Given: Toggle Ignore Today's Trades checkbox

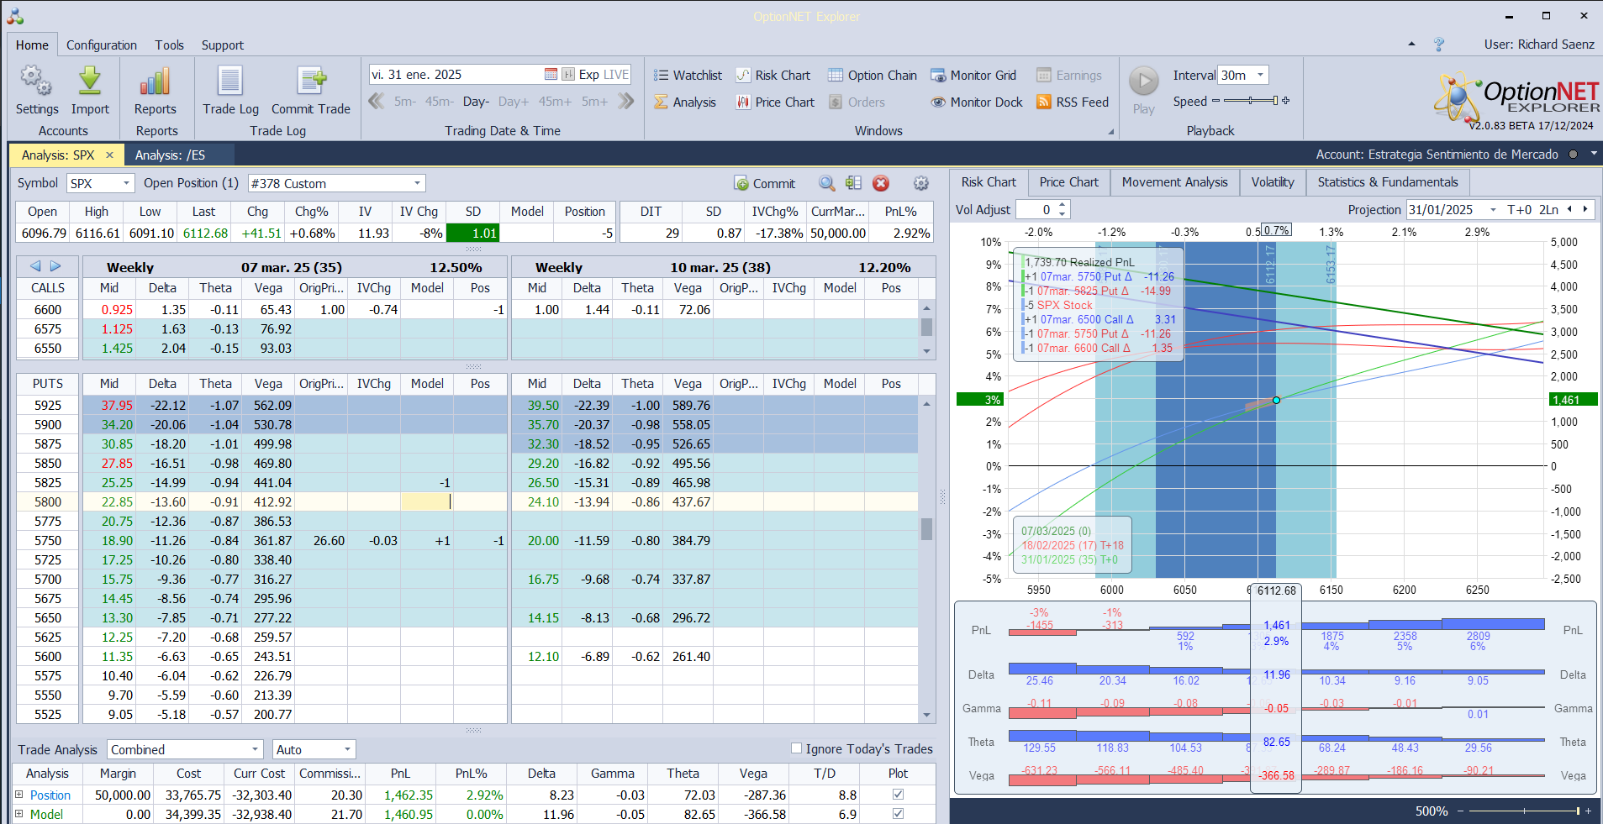Looking at the screenshot, I should click(796, 748).
